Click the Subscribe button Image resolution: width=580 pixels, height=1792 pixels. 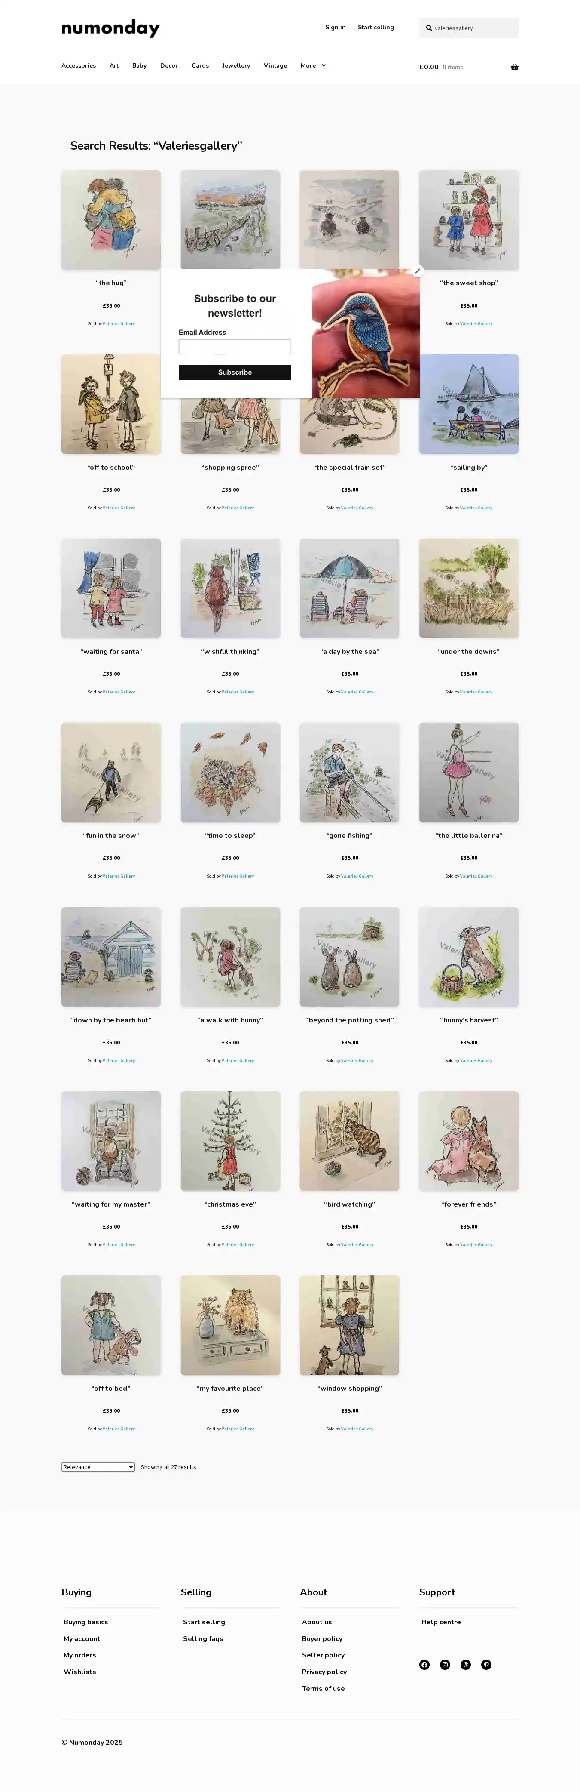[235, 372]
